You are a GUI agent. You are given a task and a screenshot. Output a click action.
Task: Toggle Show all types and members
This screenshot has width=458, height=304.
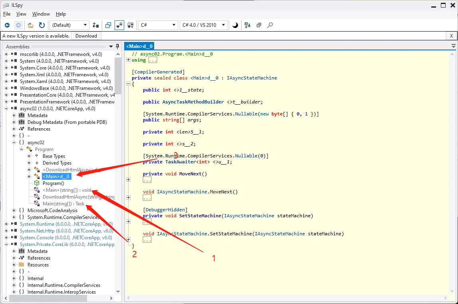pyautogui.click(x=131, y=25)
